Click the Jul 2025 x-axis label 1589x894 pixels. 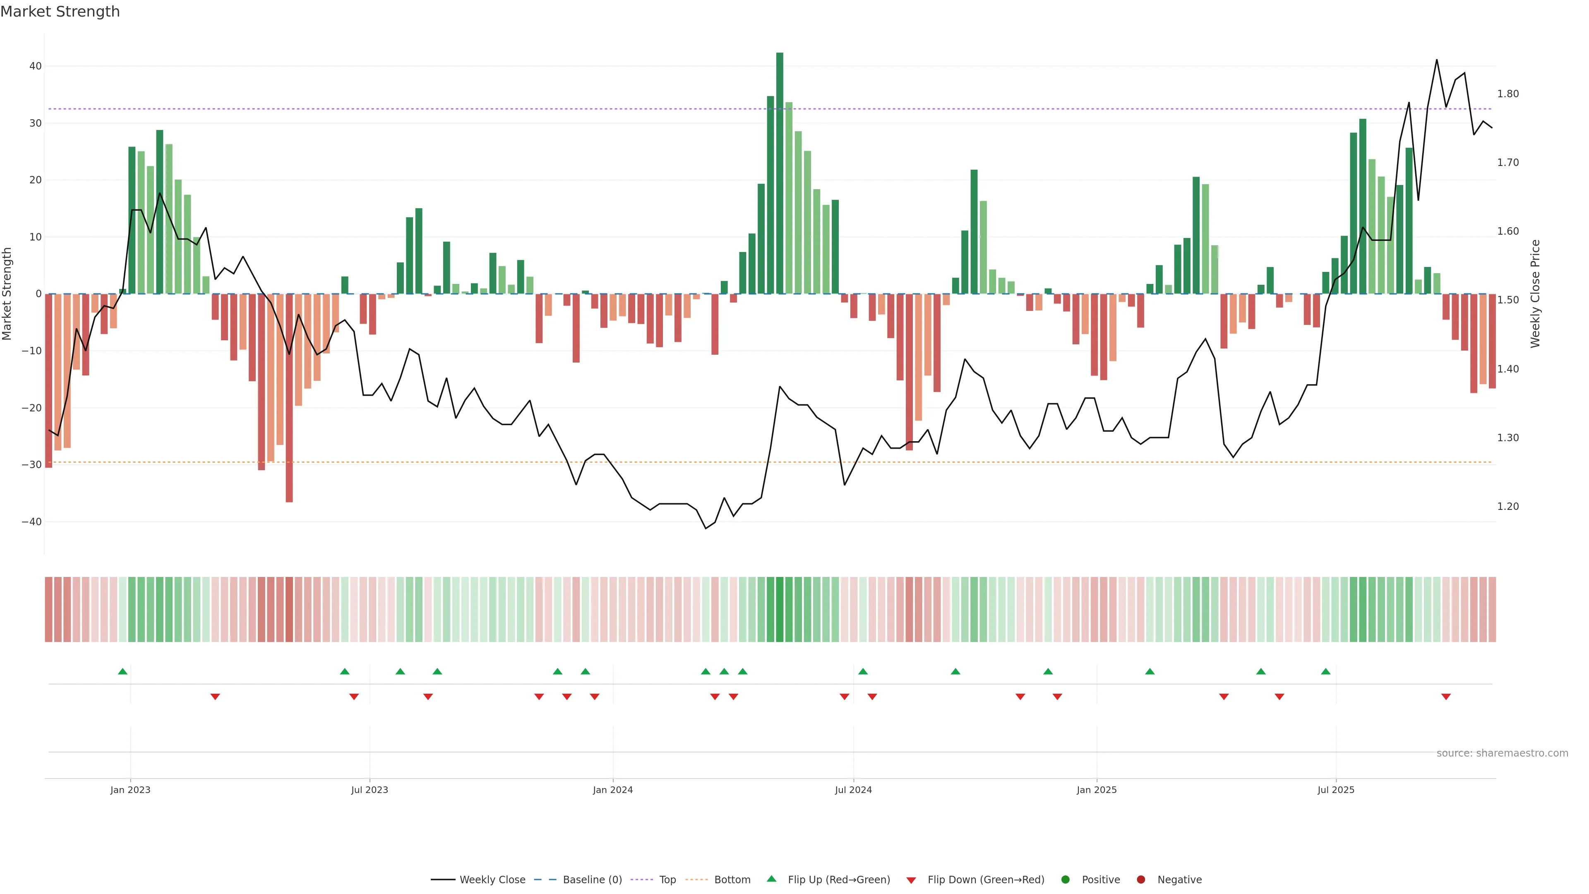[1335, 790]
